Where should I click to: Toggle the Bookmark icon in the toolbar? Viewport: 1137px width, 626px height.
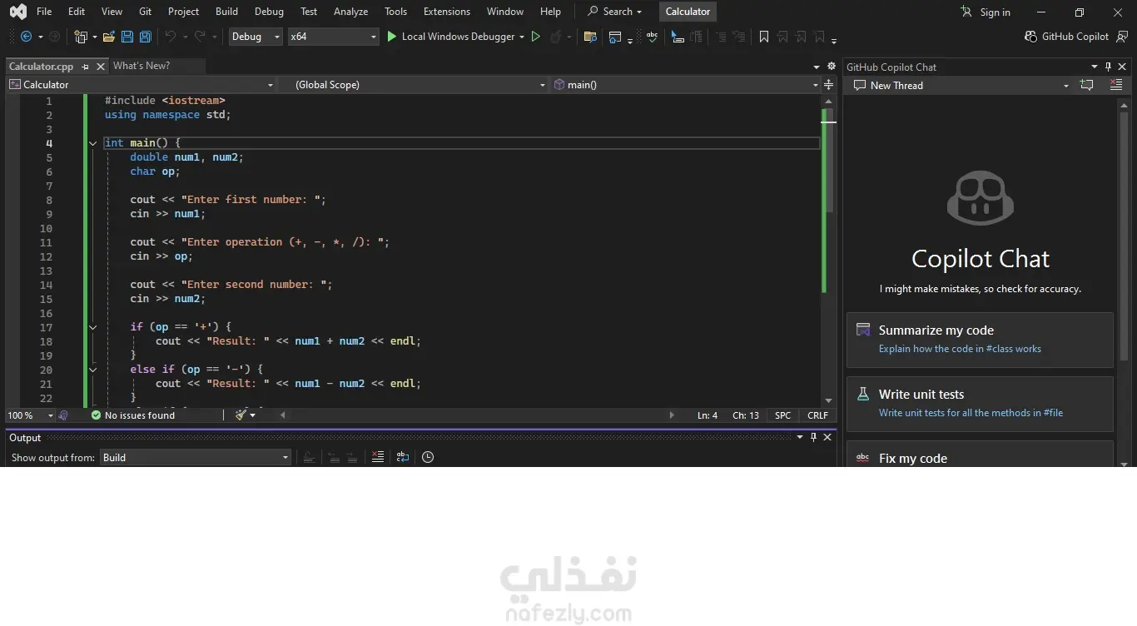(x=764, y=37)
